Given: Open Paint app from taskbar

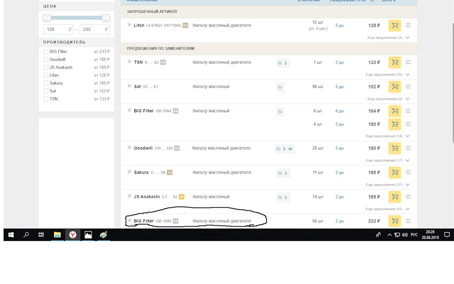Looking at the screenshot, I should pyautogui.click(x=104, y=235).
